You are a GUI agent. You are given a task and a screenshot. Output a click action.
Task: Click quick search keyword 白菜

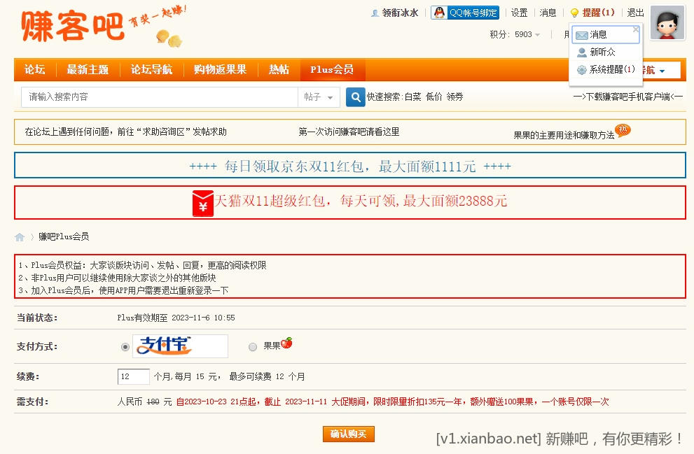[413, 97]
